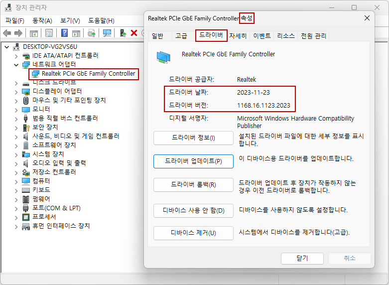Close the Realtek properties dialog with X
This screenshot has width=389, height=285.
(367, 18)
